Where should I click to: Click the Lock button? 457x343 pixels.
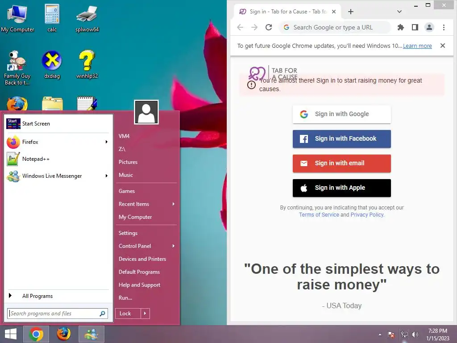(128, 314)
